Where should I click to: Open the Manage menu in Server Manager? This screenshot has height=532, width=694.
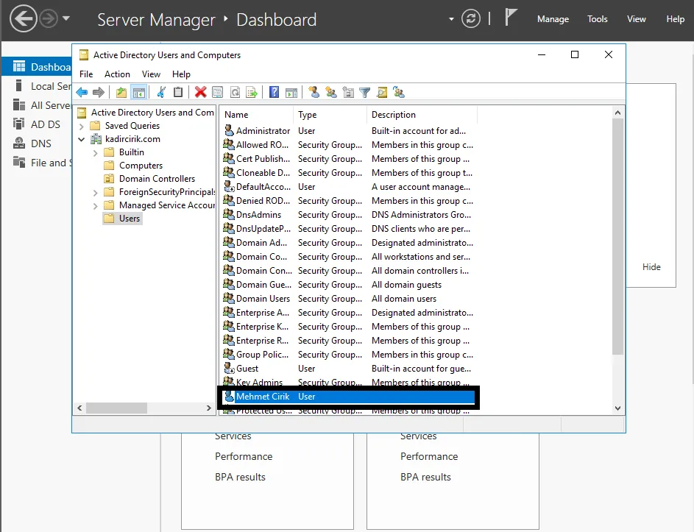click(x=553, y=19)
